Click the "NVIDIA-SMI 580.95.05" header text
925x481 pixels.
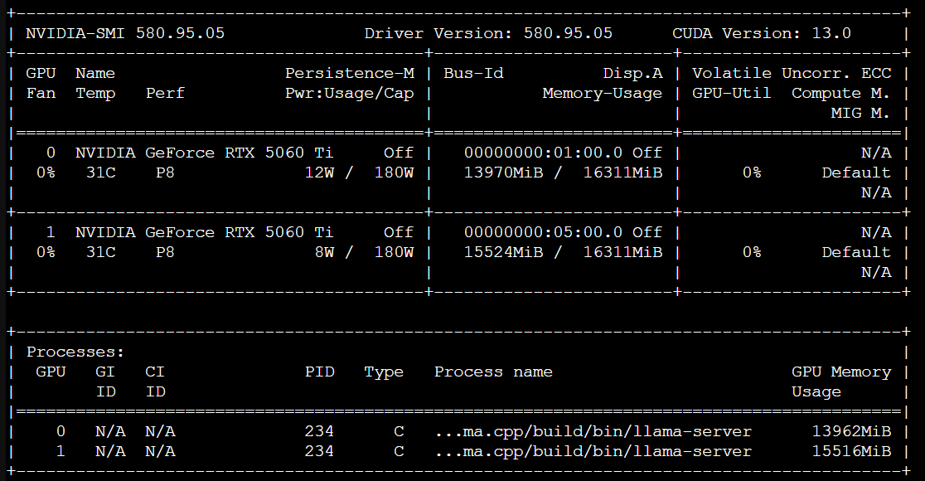[x=125, y=33]
